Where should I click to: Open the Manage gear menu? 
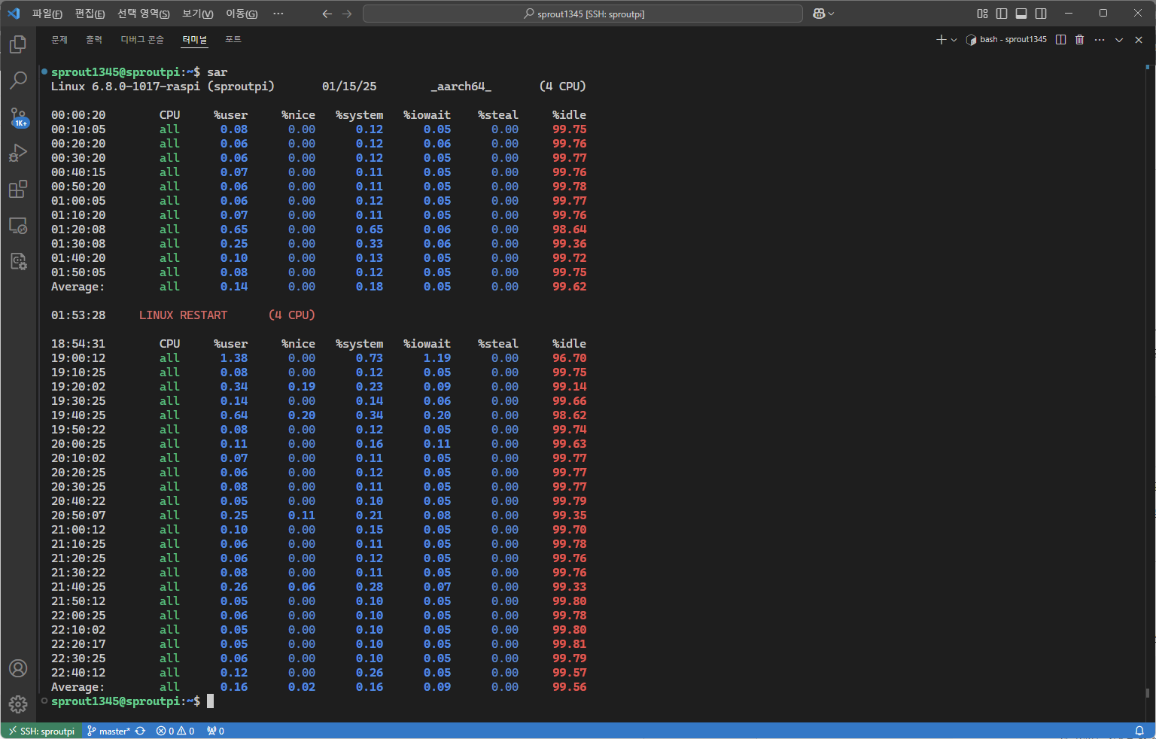coord(18,704)
